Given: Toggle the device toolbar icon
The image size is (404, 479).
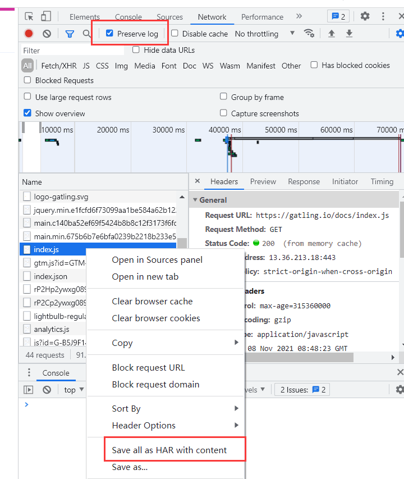Looking at the screenshot, I should pos(46,16).
